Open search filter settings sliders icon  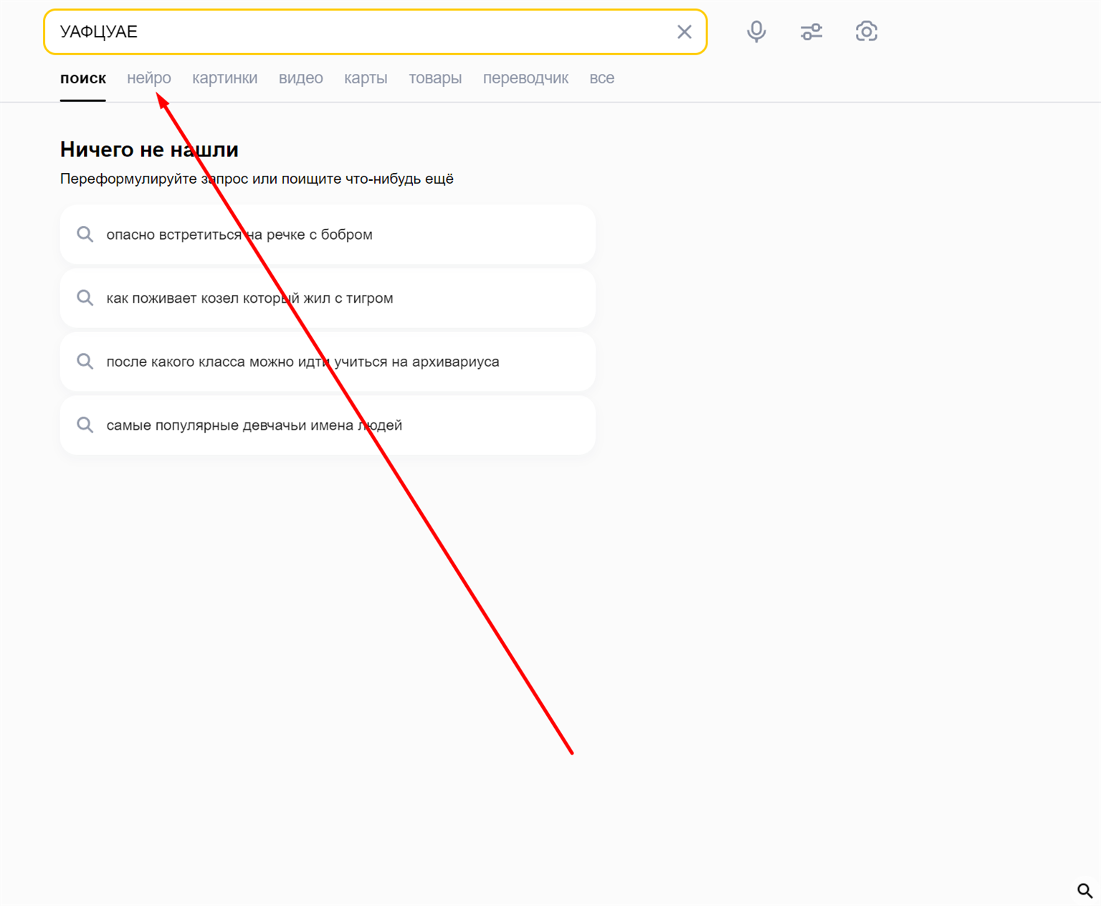(x=811, y=32)
